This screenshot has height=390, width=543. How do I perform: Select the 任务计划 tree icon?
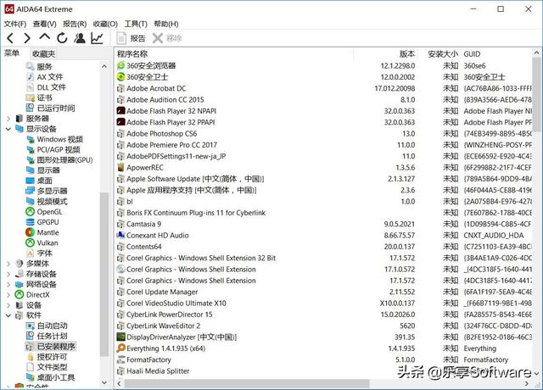pyautogui.click(x=31, y=336)
